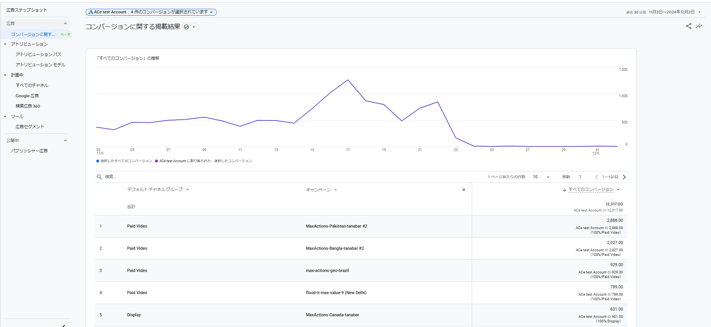Open the すべてのコンバージョン metric dropdown arrow
This screenshot has height=327, width=711.
(618, 190)
